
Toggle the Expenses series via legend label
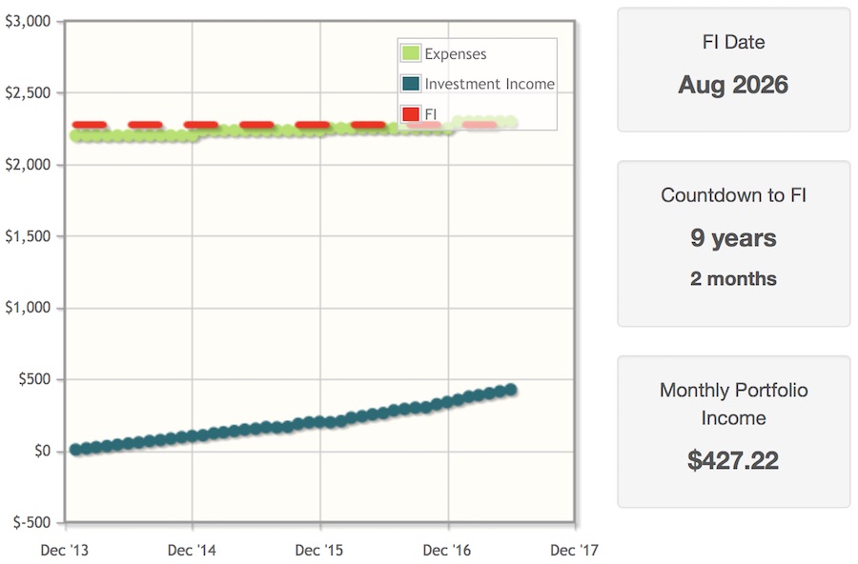click(456, 53)
